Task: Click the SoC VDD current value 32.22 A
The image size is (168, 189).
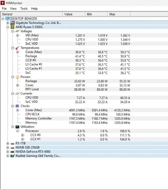Action: [80, 102]
